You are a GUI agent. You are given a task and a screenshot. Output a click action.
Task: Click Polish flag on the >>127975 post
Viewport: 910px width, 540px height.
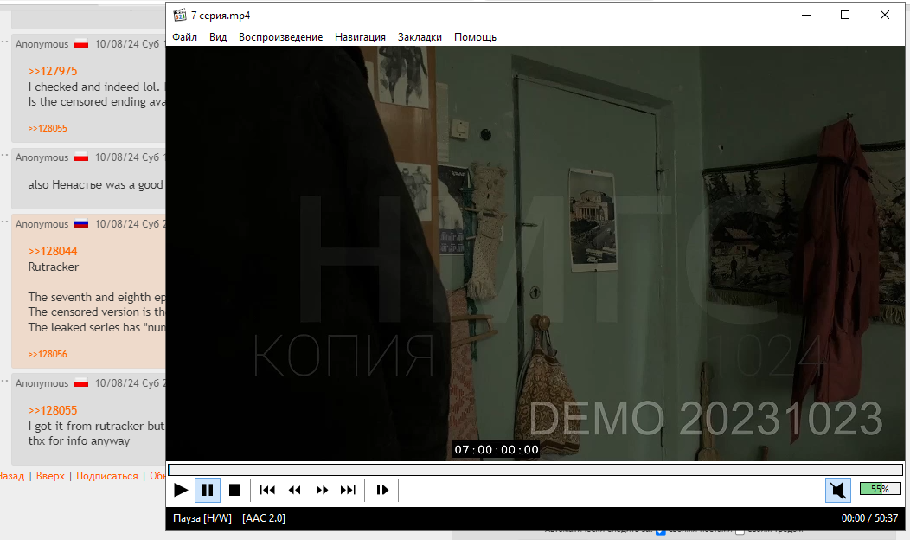click(x=80, y=43)
